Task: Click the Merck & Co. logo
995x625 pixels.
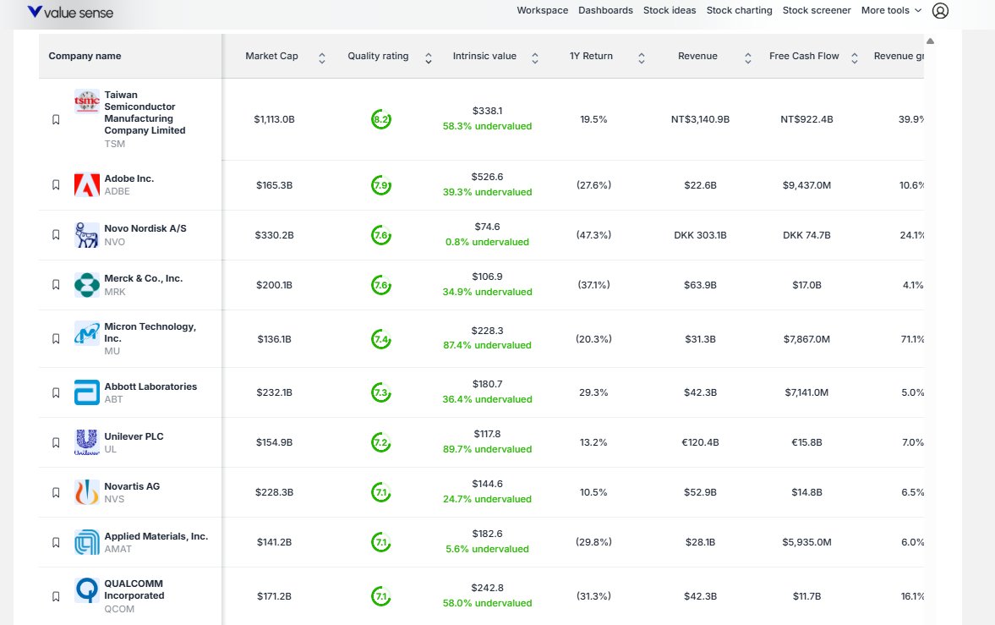Action: point(87,284)
